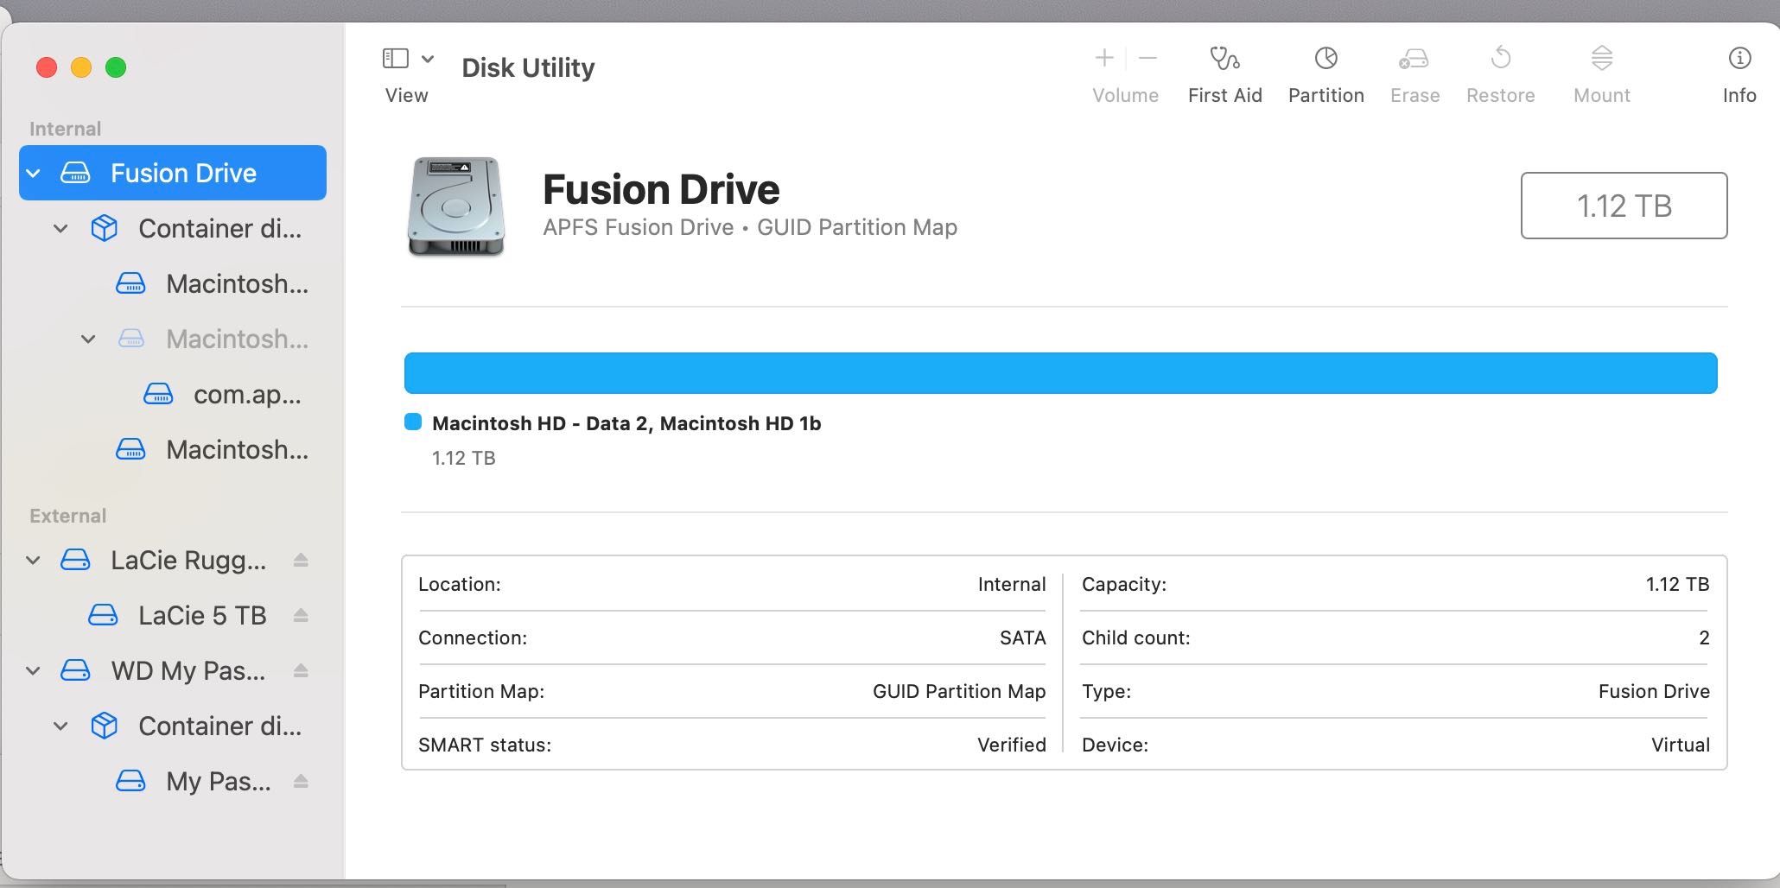Click the View dropdown chevron
Screen dimensions: 1780x888
(428, 59)
